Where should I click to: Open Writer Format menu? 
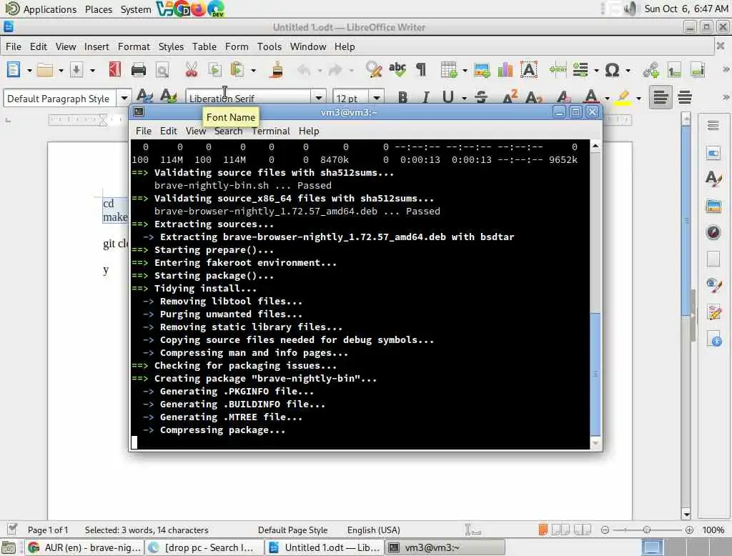click(x=134, y=46)
